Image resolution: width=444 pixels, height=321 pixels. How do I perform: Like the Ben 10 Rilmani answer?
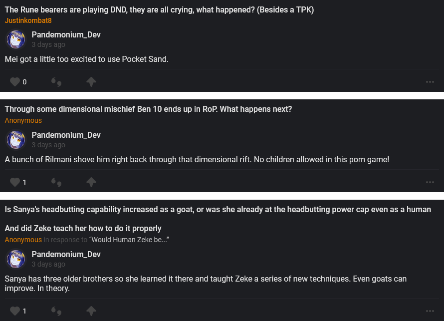[15, 182]
